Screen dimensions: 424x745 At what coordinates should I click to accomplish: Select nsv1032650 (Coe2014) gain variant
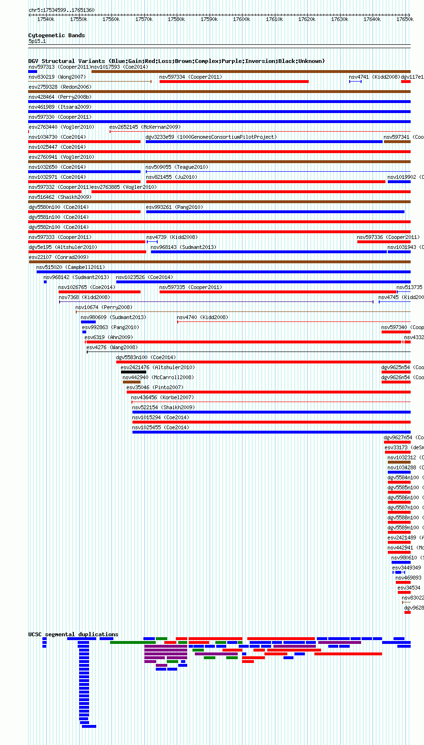(x=84, y=172)
